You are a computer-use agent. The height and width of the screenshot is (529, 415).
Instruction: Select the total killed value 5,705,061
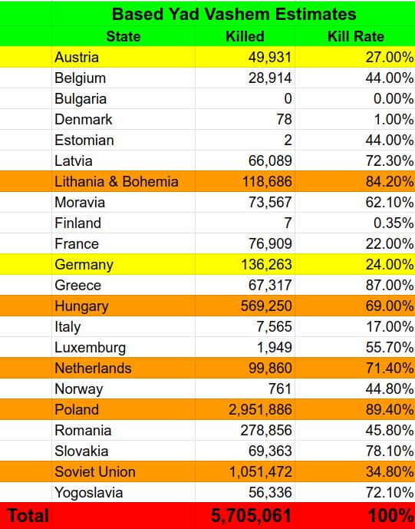point(245,516)
